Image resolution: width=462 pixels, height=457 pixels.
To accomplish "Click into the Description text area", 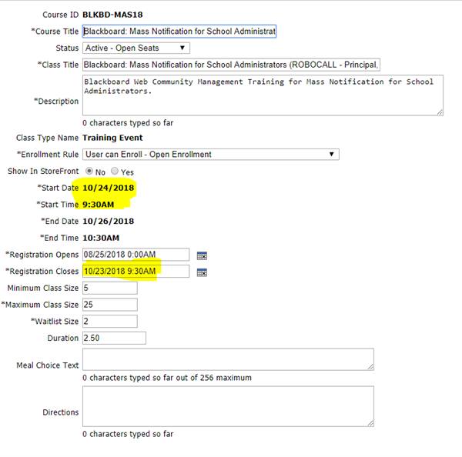I will pos(263,95).
